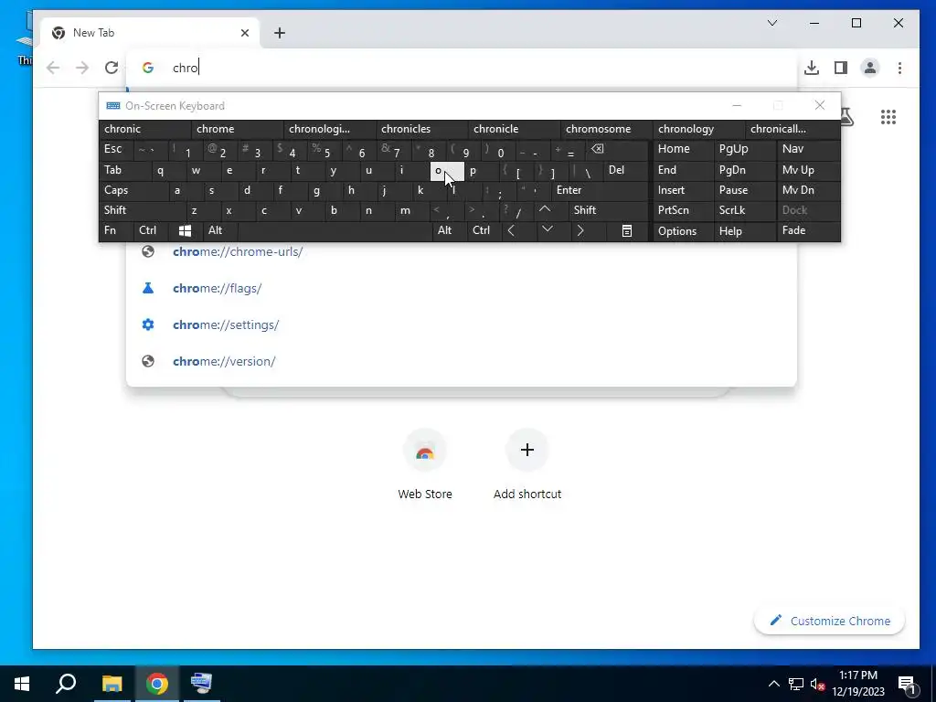The width and height of the screenshot is (936, 702).
Task: Open taskbar search
Action: [x=66, y=684]
